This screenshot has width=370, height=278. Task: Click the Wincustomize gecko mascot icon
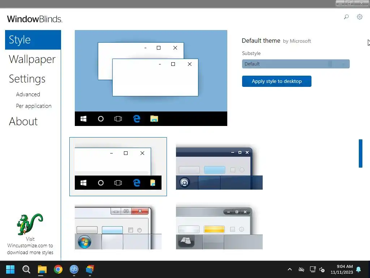[30, 224]
